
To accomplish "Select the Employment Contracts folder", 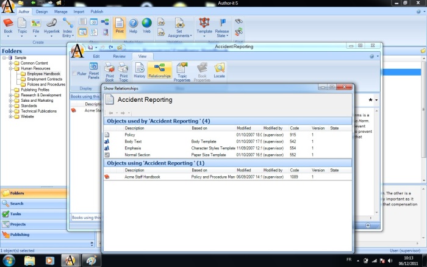I will point(45,79).
